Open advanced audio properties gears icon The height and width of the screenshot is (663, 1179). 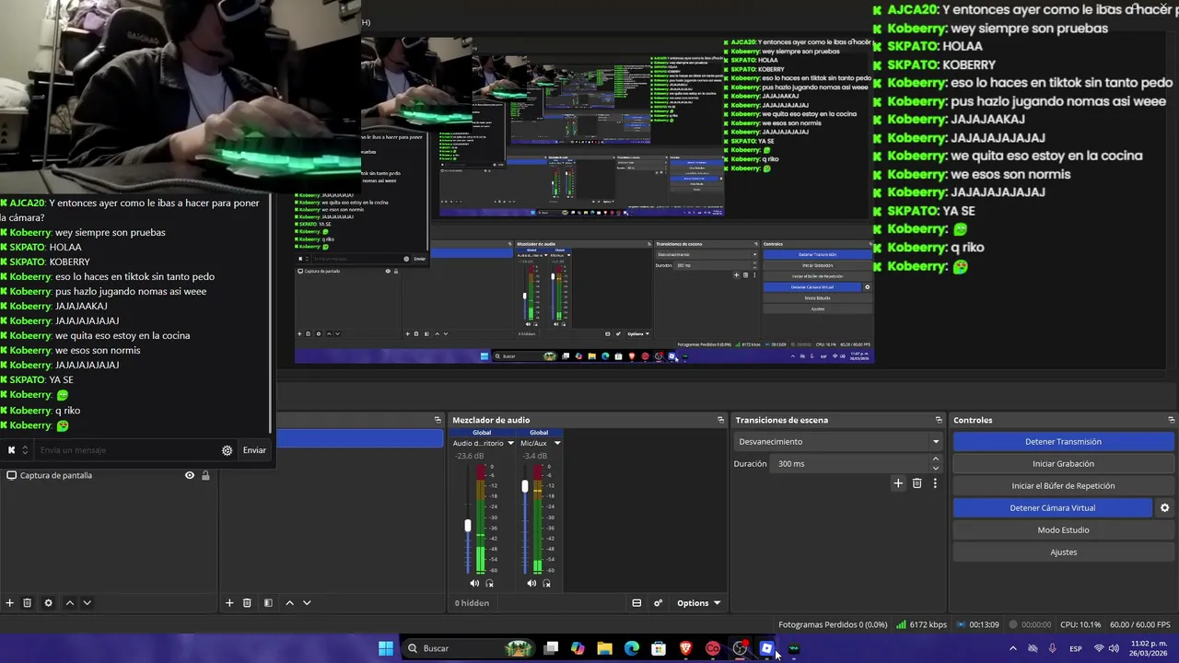click(658, 603)
